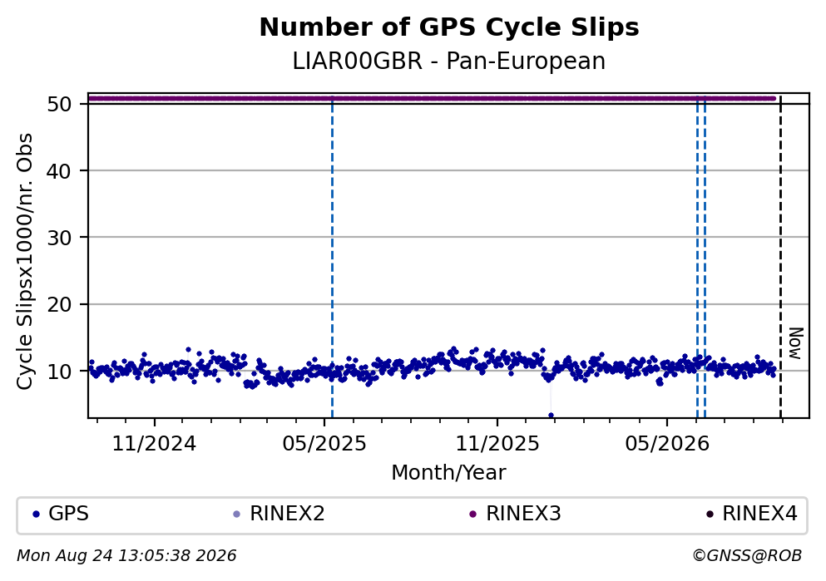Click the 'Month/Year' axis title
826x581 pixels.
coord(448,473)
